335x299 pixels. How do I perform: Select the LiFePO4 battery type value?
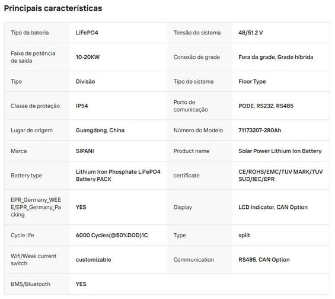tap(87, 33)
